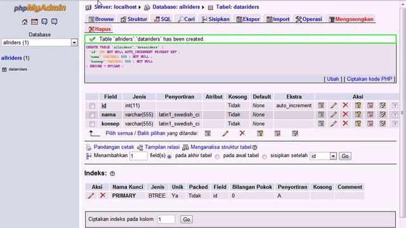406x228 pixels.
Task: Click the red X drop icon for field nama
Action: pos(345,114)
